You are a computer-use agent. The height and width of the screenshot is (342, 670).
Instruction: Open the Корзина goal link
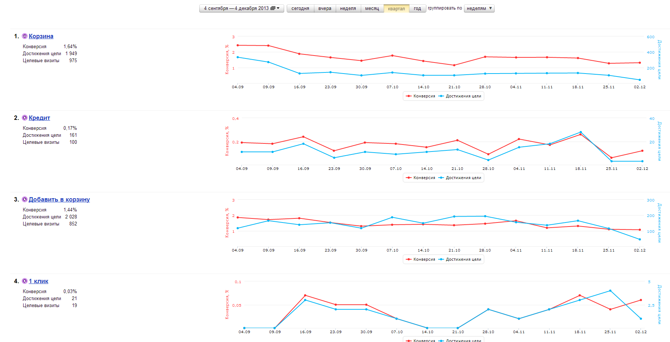coord(41,36)
